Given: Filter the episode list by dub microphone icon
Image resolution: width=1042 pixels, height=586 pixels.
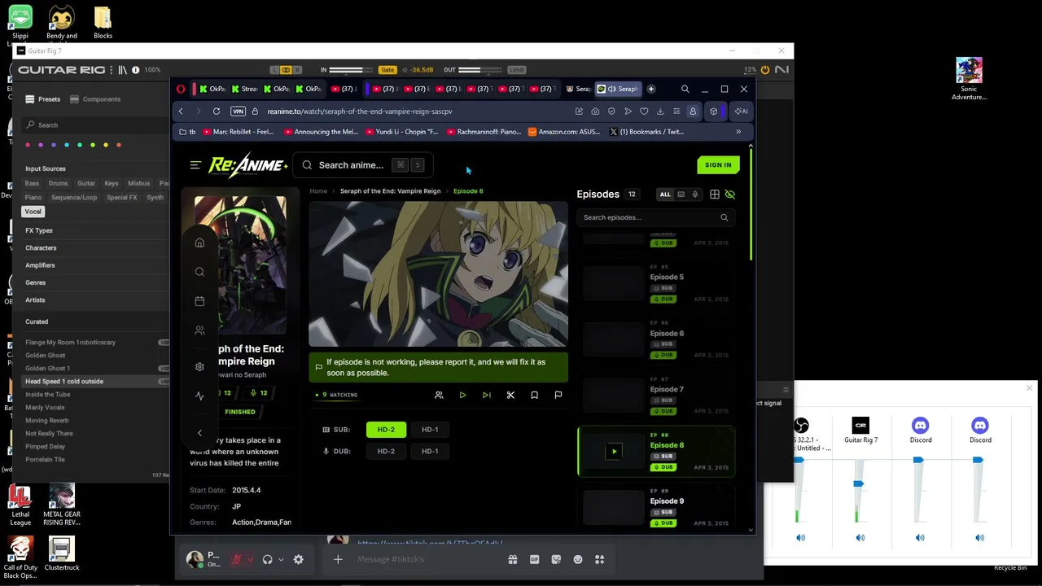Looking at the screenshot, I should 694,195.
